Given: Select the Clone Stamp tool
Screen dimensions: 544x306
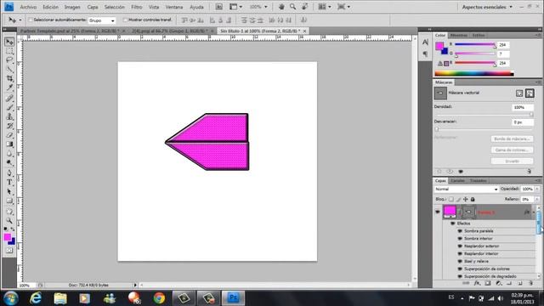Looking at the screenshot, I should point(9,116).
